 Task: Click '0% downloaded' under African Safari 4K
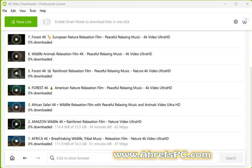coord(40,110)
